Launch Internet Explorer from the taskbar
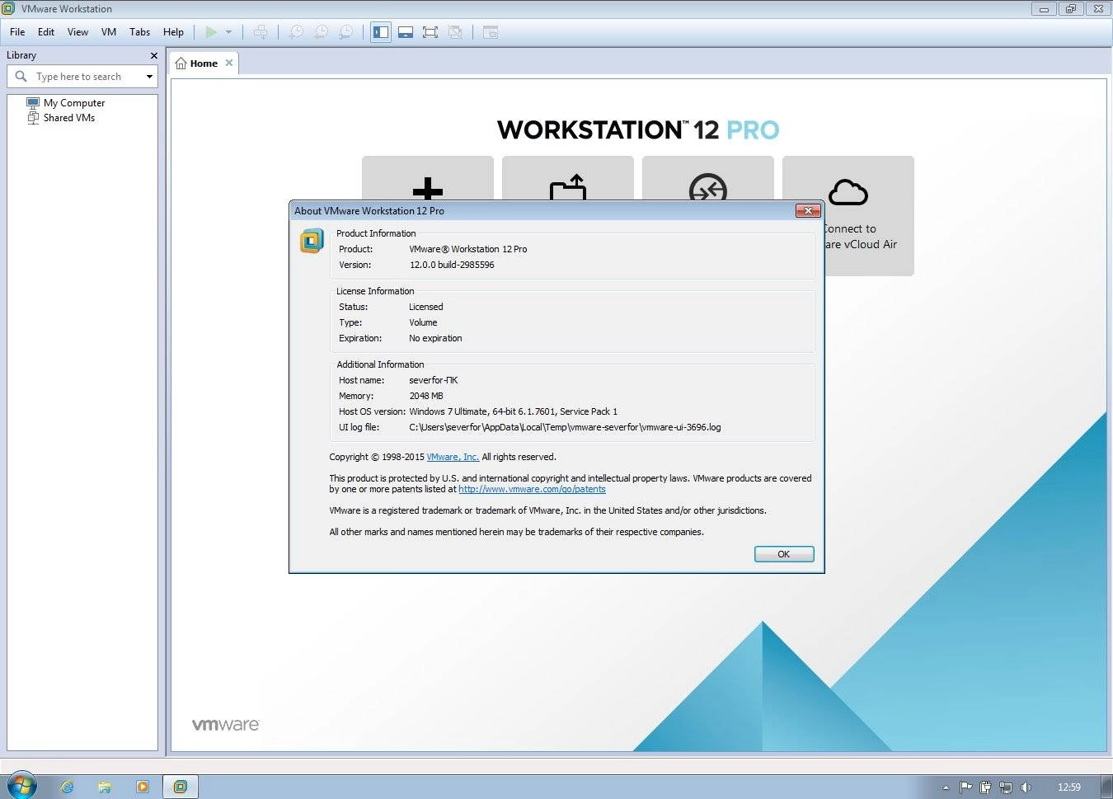 pos(67,787)
